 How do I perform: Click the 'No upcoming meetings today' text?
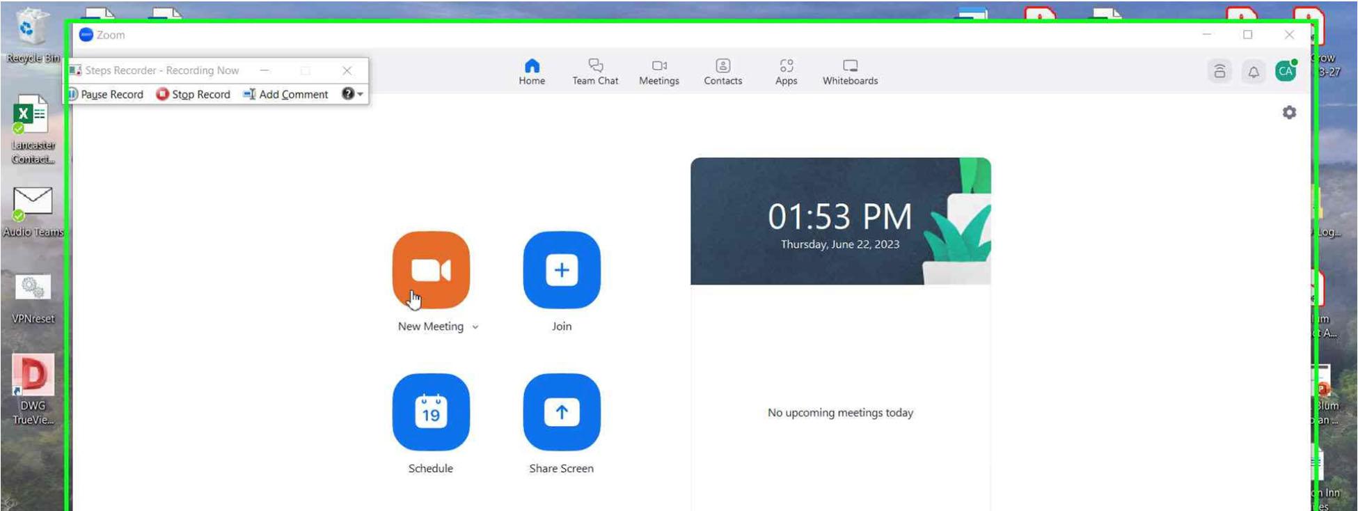(x=840, y=413)
